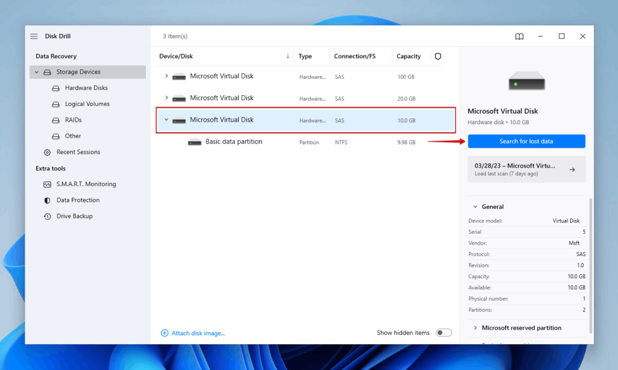Expand the Microsoft reserved partition section
This screenshot has height=370, width=618.
[x=476, y=328]
